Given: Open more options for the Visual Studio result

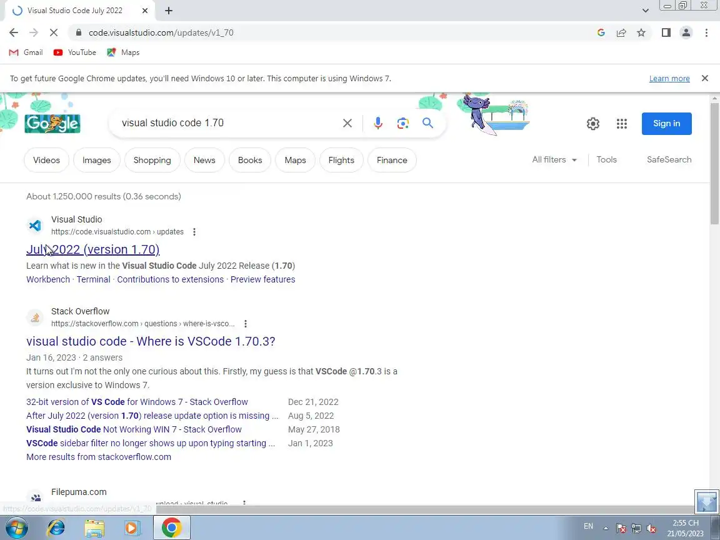Looking at the screenshot, I should 194,232.
